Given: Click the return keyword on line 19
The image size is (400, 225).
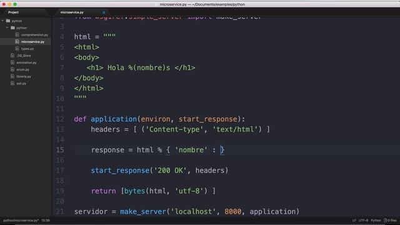Looking at the screenshot, I should click(x=103, y=191).
